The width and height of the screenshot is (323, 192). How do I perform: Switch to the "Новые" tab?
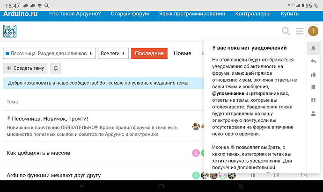tap(183, 53)
